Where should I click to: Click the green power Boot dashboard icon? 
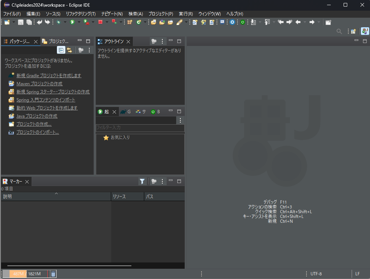pyautogui.click(x=243, y=22)
